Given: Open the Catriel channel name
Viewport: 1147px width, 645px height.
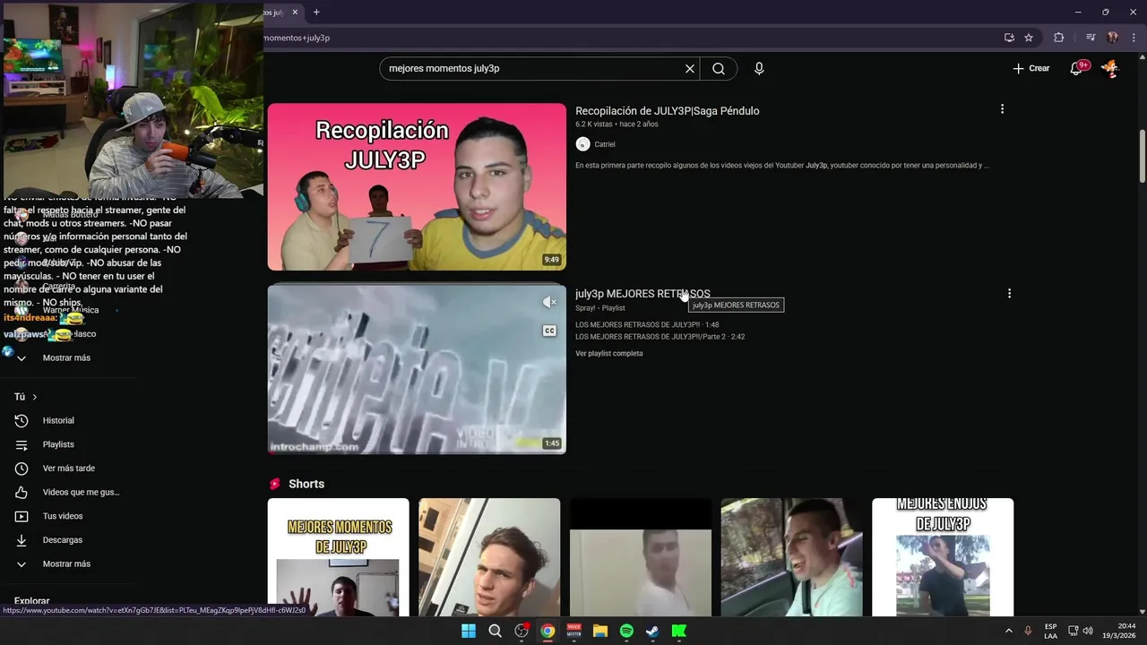Looking at the screenshot, I should (605, 144).
